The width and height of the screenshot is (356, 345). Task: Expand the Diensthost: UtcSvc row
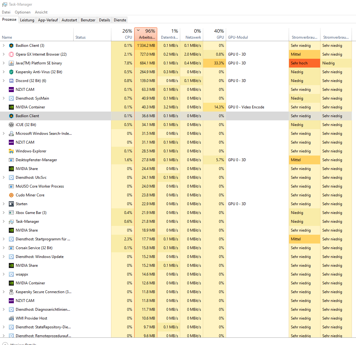[x=4, y=178]
